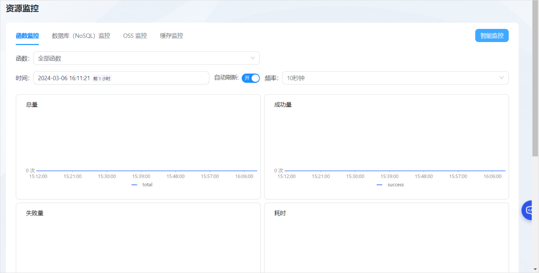
Task: Click 15:12:00 axis label in 总量 chart
Action: 38,176
